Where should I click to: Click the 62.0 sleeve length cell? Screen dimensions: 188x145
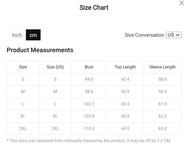(163, 116)
